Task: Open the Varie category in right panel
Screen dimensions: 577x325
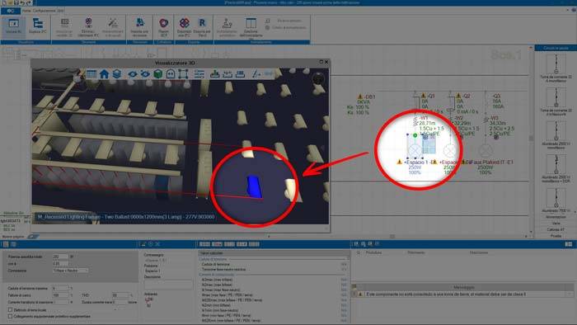Action: (x=556, y=223)
